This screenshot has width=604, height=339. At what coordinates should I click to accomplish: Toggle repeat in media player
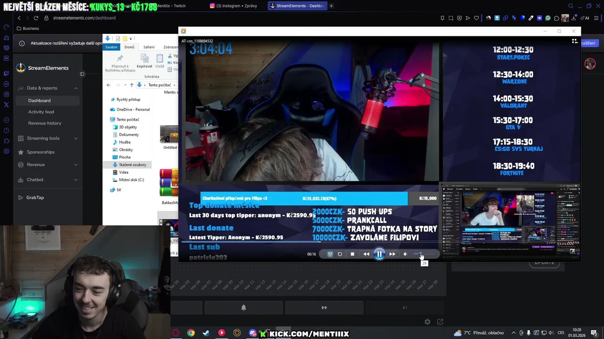(340, 254)
